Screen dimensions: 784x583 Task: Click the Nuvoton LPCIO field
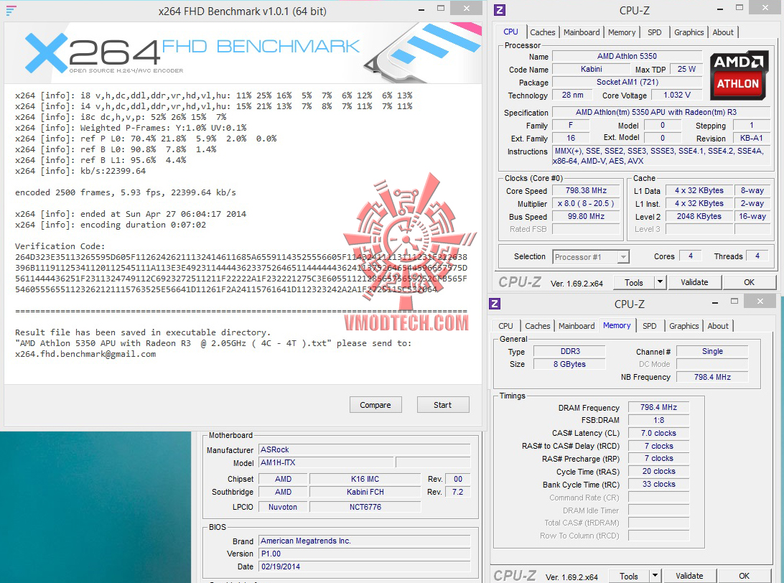(x=282, y=507)
